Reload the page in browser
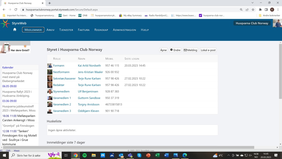The width and height of the screenshot is (282, 159). coord(16,10)
